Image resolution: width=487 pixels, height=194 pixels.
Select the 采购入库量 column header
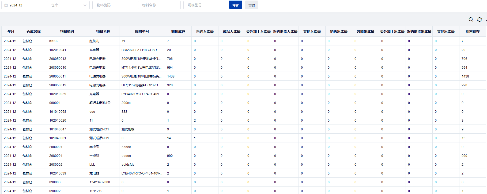point(205,32)
